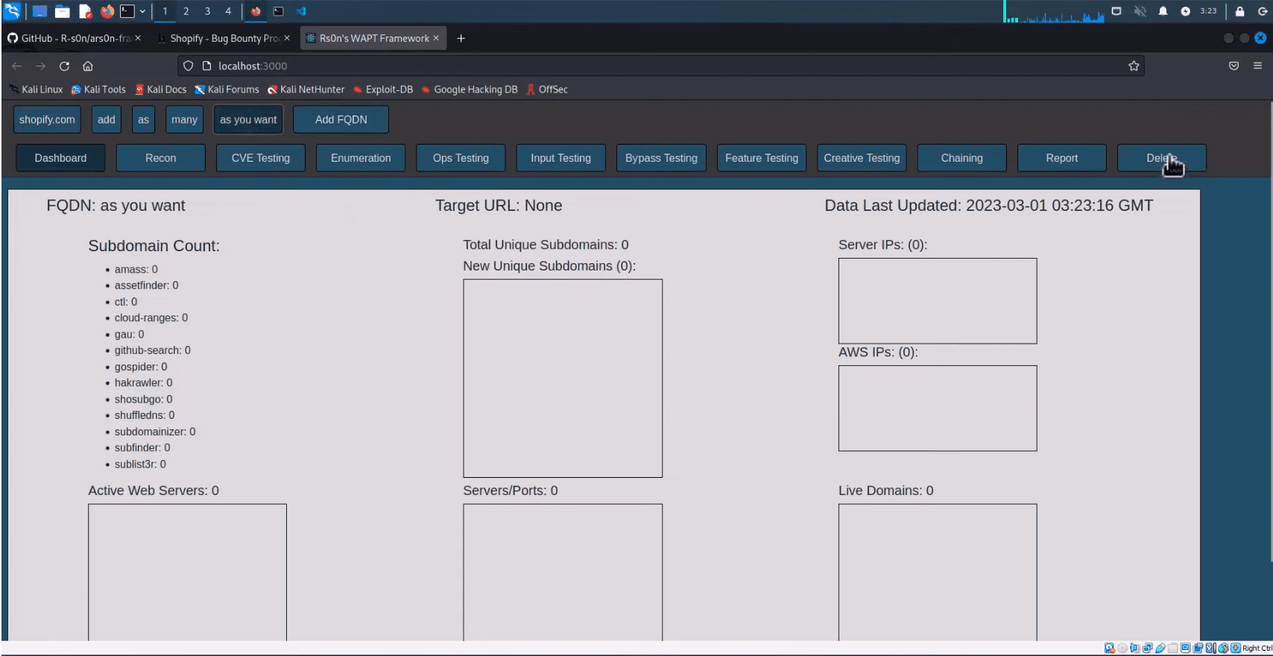1273x656 pixels.
Task: Open the notifications bell icon
Action: (x=1163, y=11)
